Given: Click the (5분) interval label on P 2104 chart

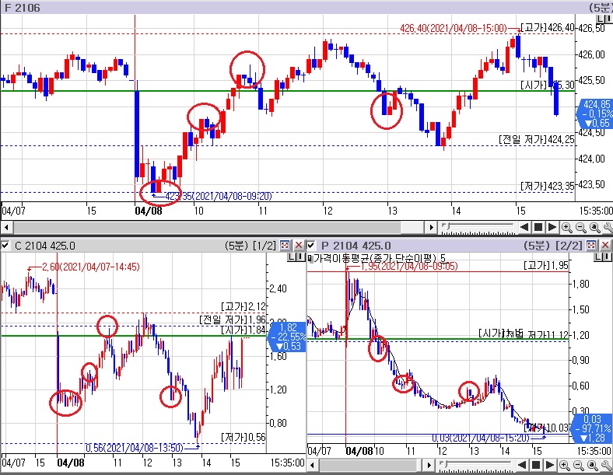Looking at the screenshot, I should click(536, 246).
